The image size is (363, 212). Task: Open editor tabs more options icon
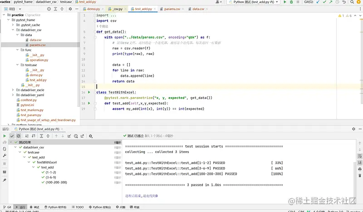click(360, 9)
